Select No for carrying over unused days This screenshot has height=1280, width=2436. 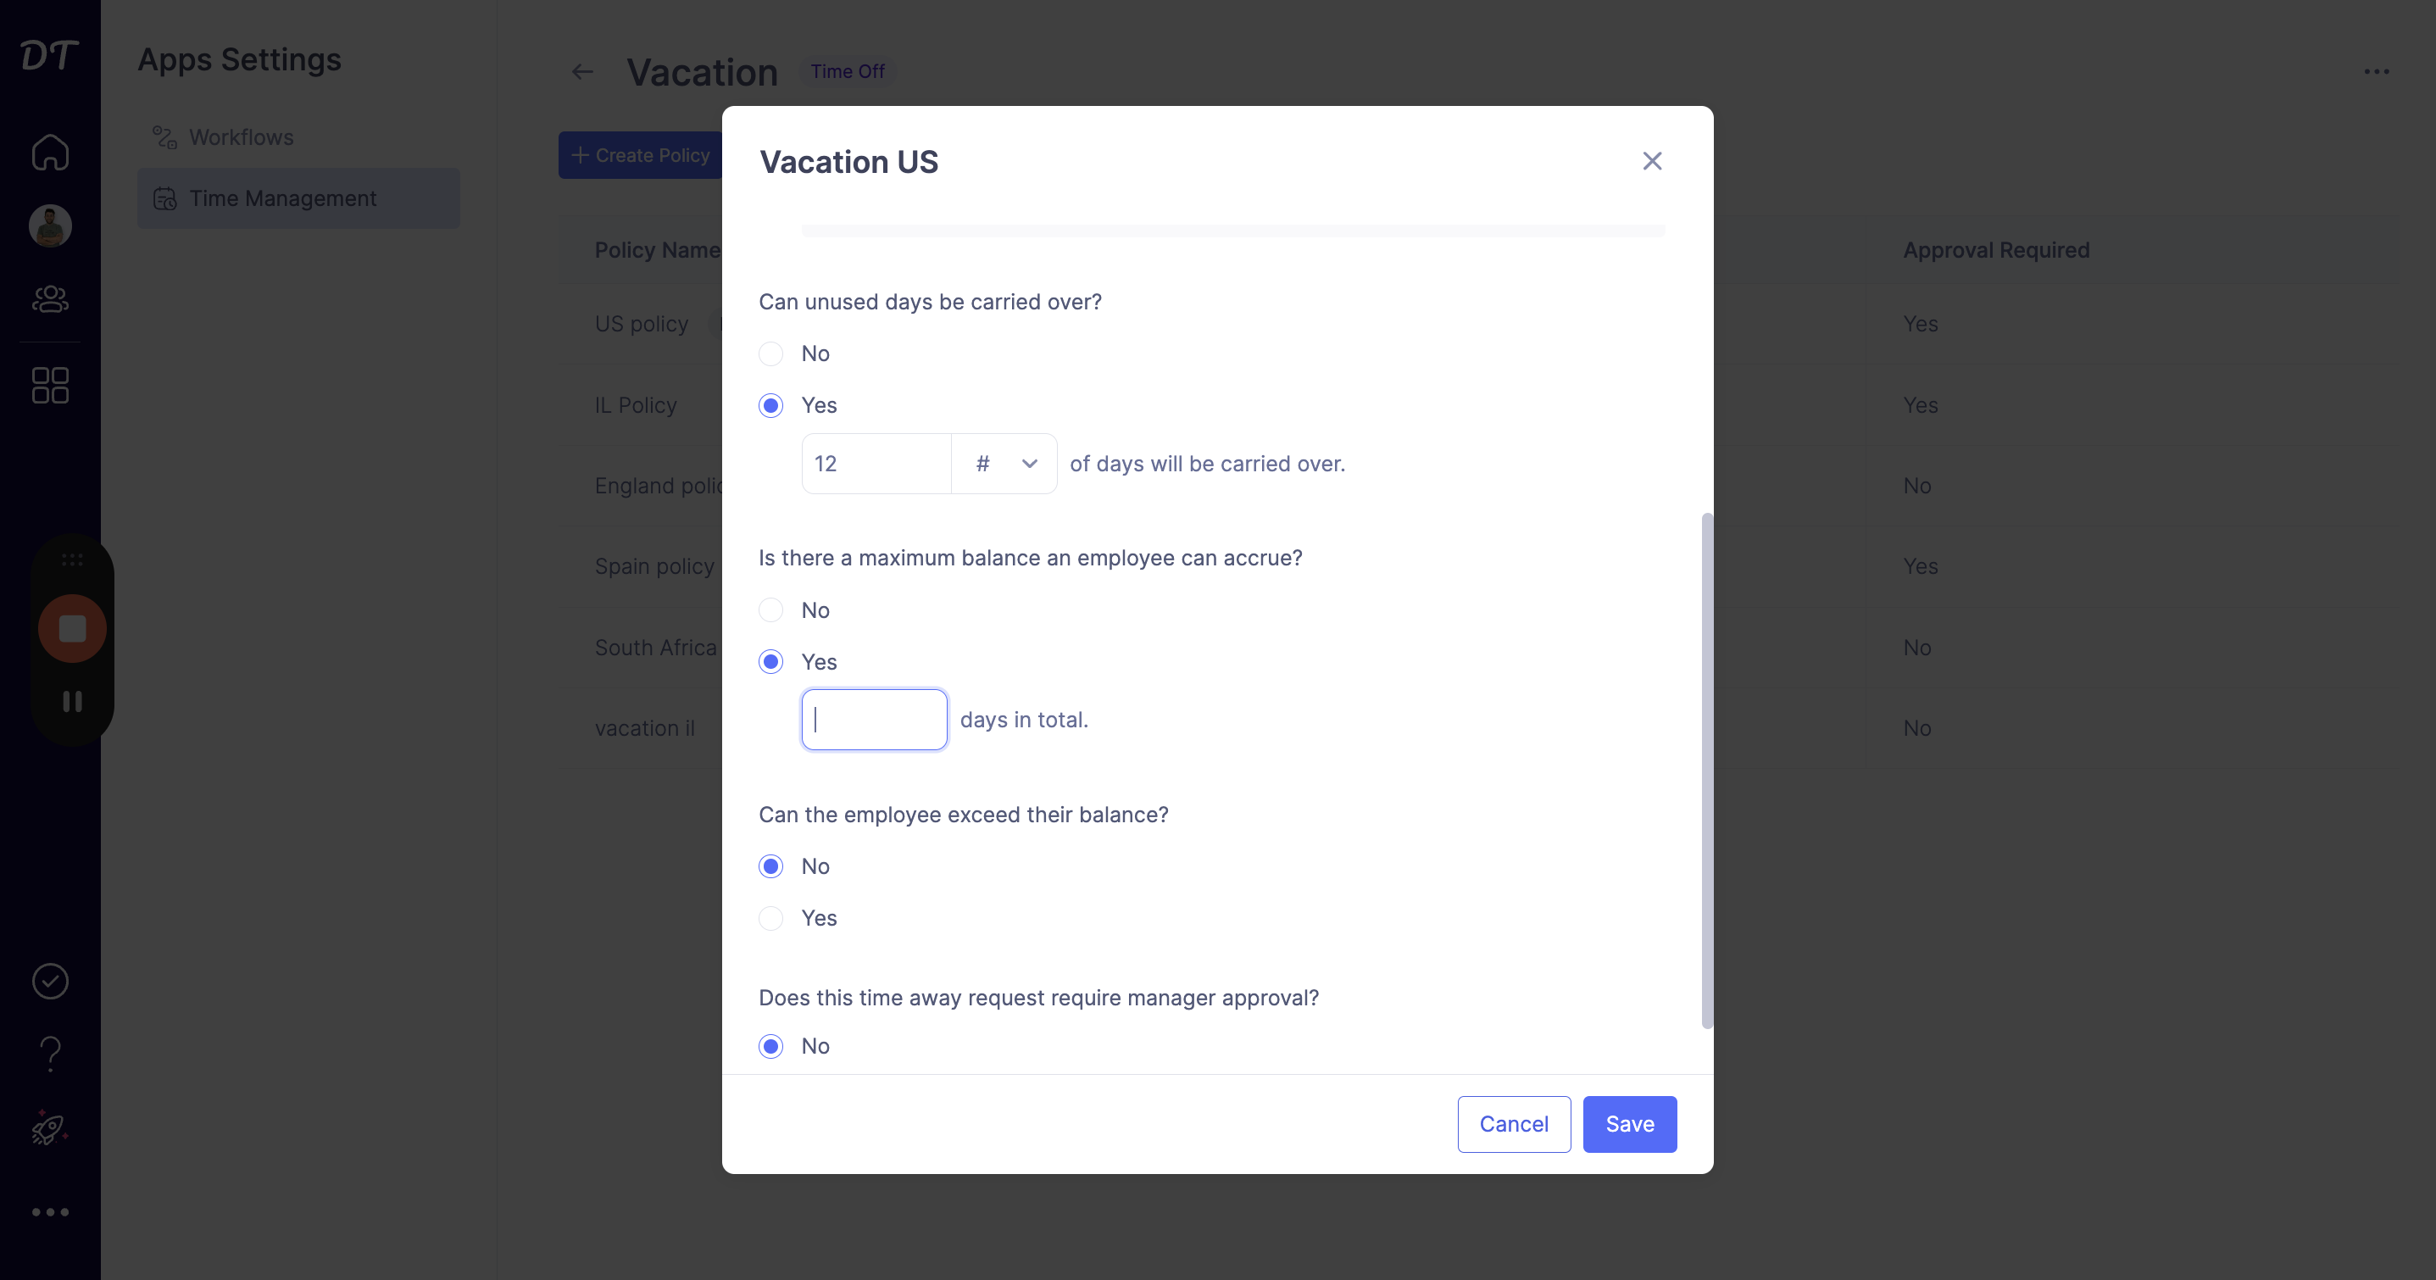click(770, 353)
